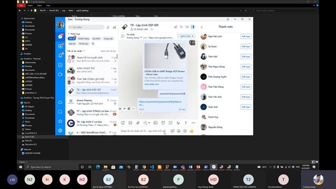Select the Gia đình filter tag
Image resolution: width=336 pixels, height=189 pixels.
click(x=96, y=38)
